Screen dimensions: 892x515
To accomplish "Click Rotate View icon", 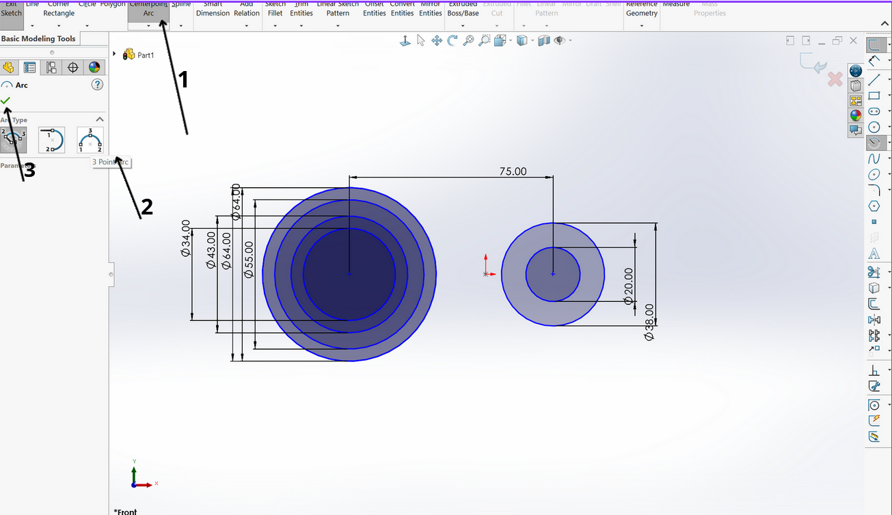I will click(x=452, y=41).
